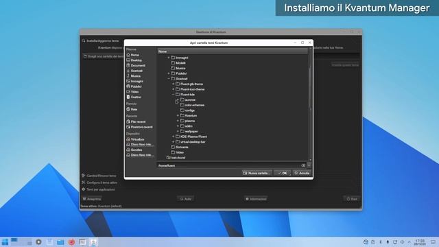Select the Video folder in tree

tap(177, 152)
